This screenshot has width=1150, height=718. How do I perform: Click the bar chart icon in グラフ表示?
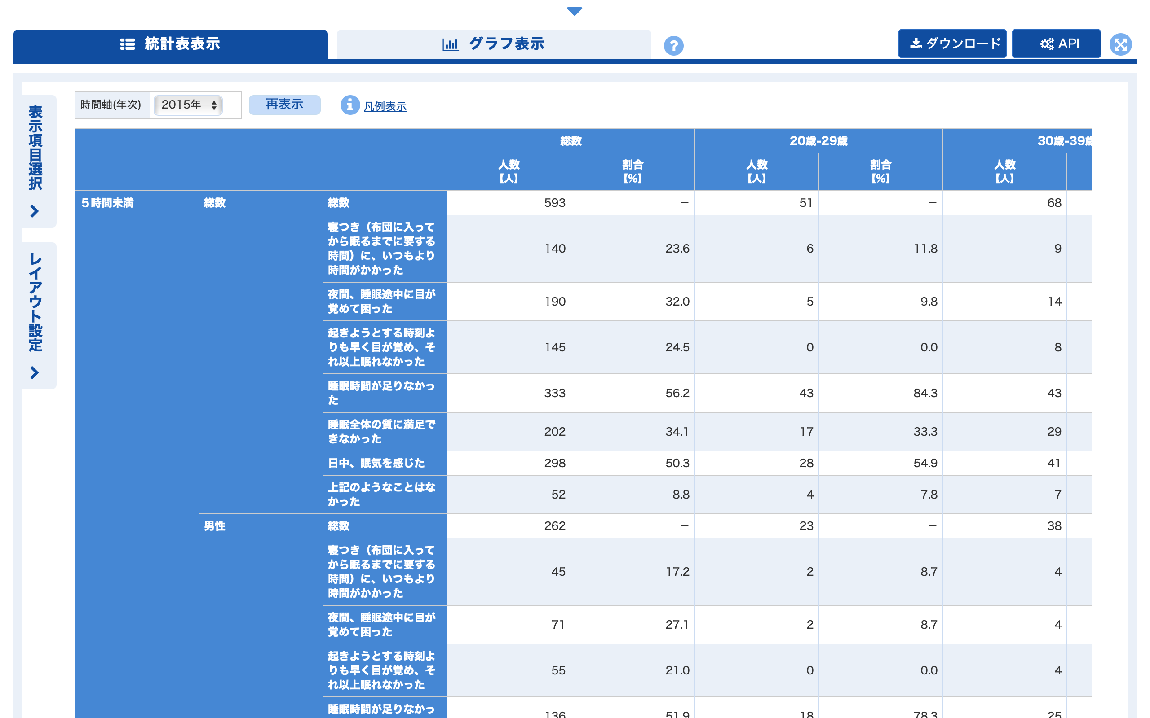coord(450,44)
